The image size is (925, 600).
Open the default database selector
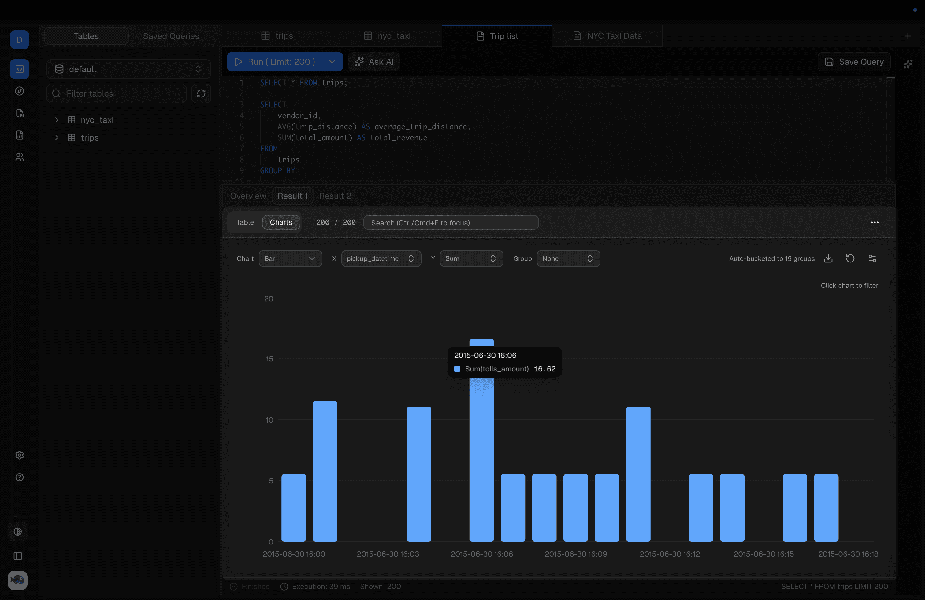tap(129, 69)
